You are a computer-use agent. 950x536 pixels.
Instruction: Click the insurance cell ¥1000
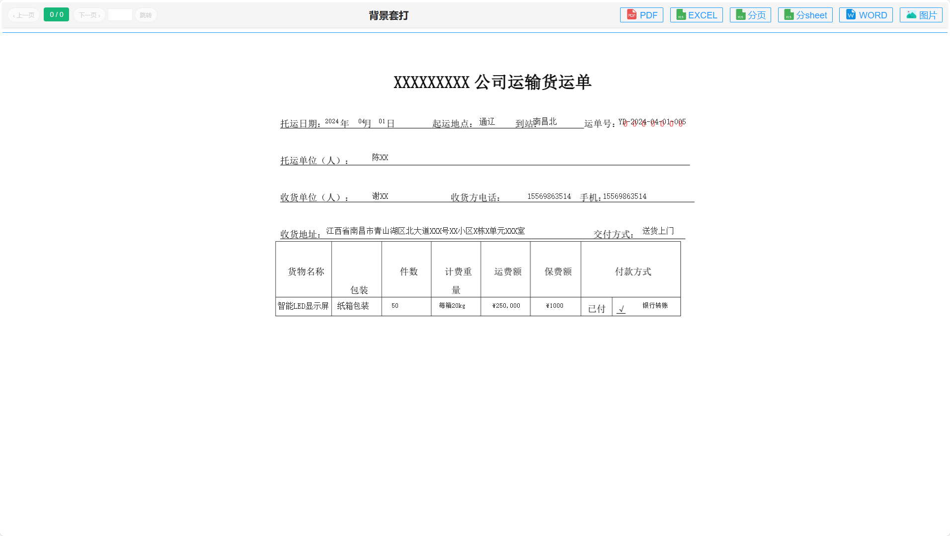coord(554,306)
